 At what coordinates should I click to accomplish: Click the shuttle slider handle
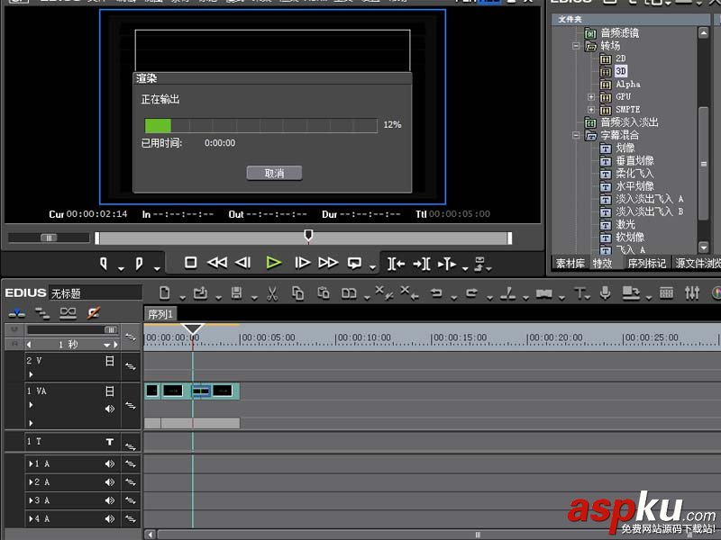pos(49,238)
